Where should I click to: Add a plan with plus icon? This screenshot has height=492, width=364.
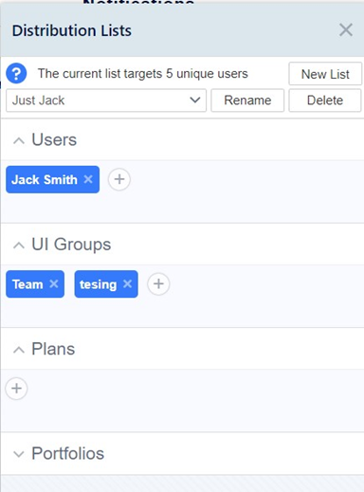click(x=16, y=389)
